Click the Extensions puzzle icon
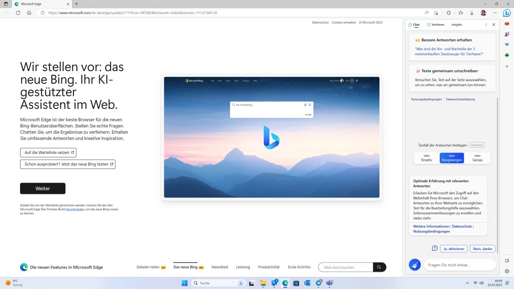The image size is (514, 289). [449, 12]
